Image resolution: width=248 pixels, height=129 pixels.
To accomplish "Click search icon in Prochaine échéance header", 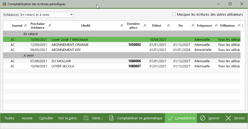I will click(x=49, y=26).
